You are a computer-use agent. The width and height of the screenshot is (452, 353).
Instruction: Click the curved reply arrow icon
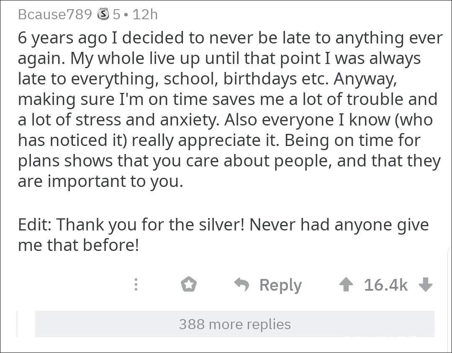coord(241,285)
